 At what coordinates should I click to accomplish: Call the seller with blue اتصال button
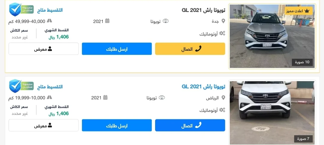click(190, 125)
